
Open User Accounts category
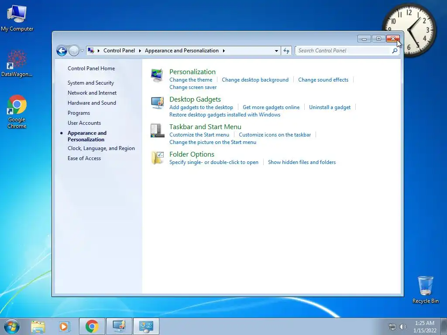coord(84,123)
